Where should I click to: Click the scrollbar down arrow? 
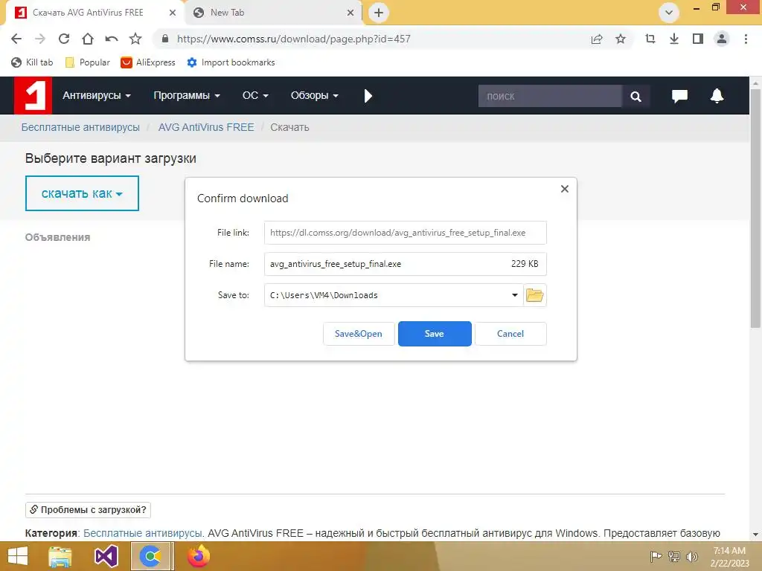(755, 535)
